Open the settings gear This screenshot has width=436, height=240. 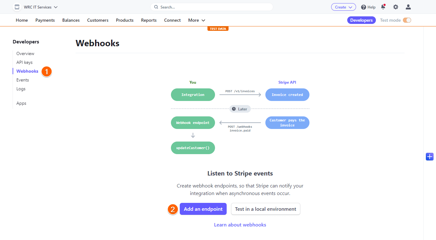396,7
